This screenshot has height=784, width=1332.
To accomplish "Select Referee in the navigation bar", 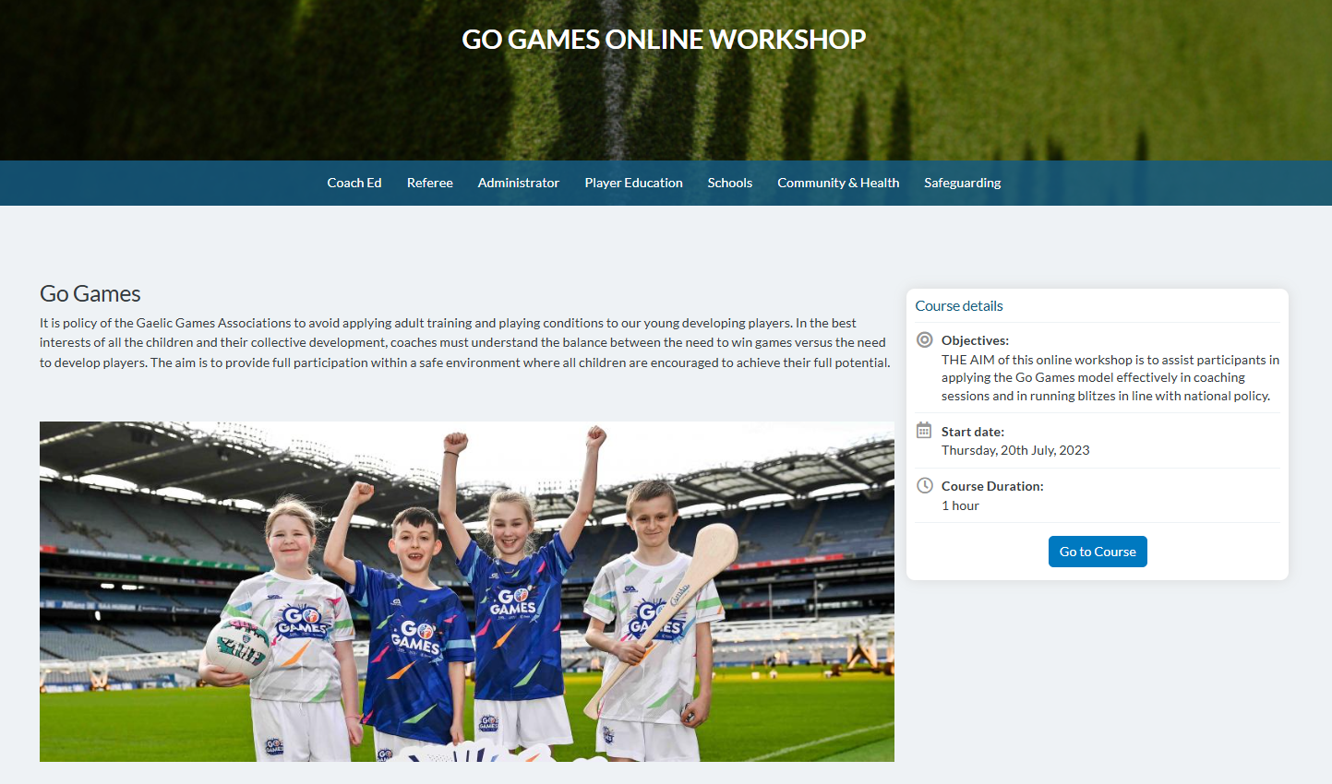I will (x=429, y=183).
